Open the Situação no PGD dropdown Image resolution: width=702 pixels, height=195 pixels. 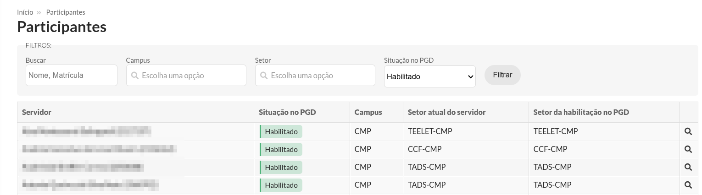coord(429,76)
